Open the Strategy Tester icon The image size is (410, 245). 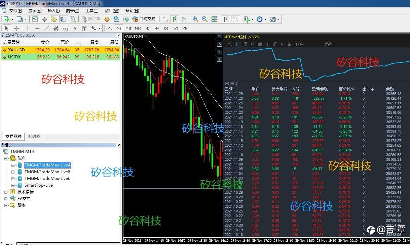pyautogui.click(x=73, y=19)
